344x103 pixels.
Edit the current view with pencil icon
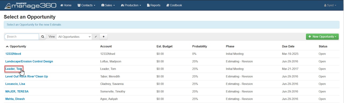point(96,37)
